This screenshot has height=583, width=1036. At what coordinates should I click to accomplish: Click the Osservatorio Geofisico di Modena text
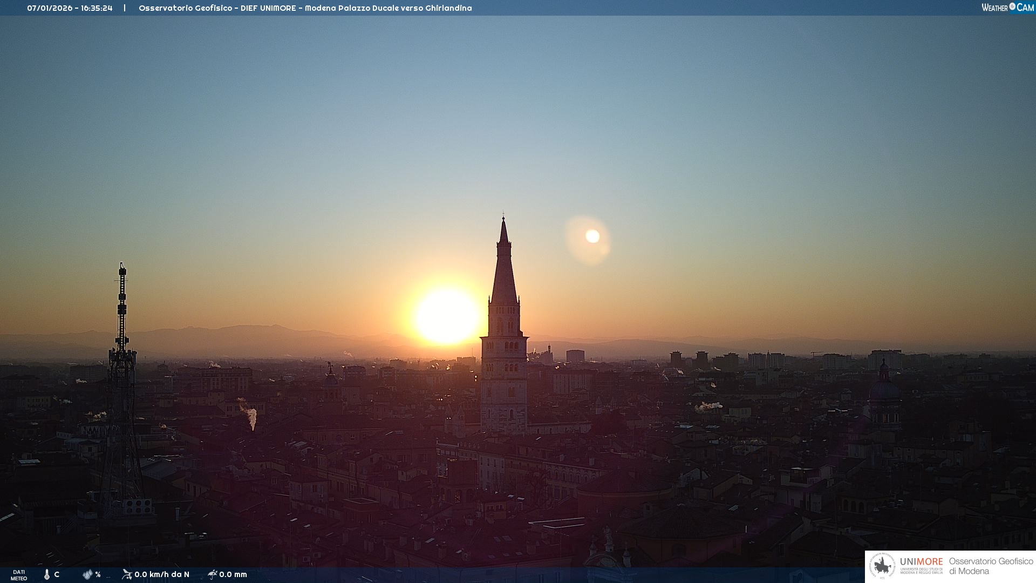(991, 566)
